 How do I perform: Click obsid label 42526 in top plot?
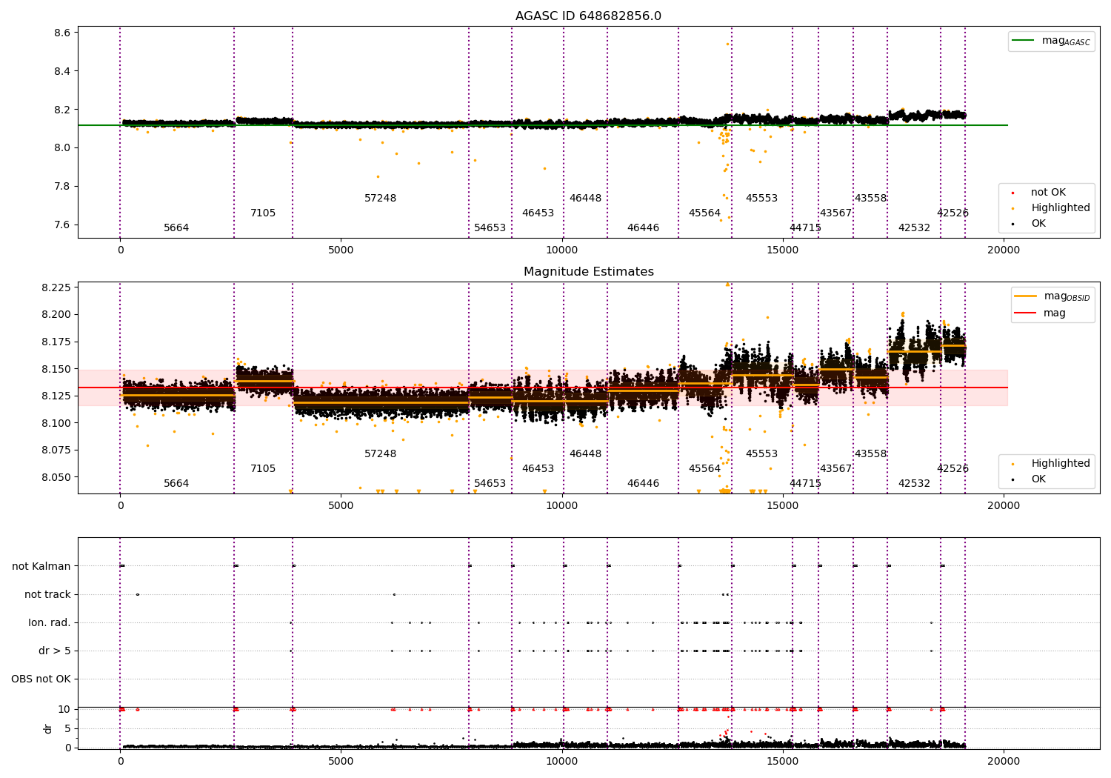pos(952,213)
